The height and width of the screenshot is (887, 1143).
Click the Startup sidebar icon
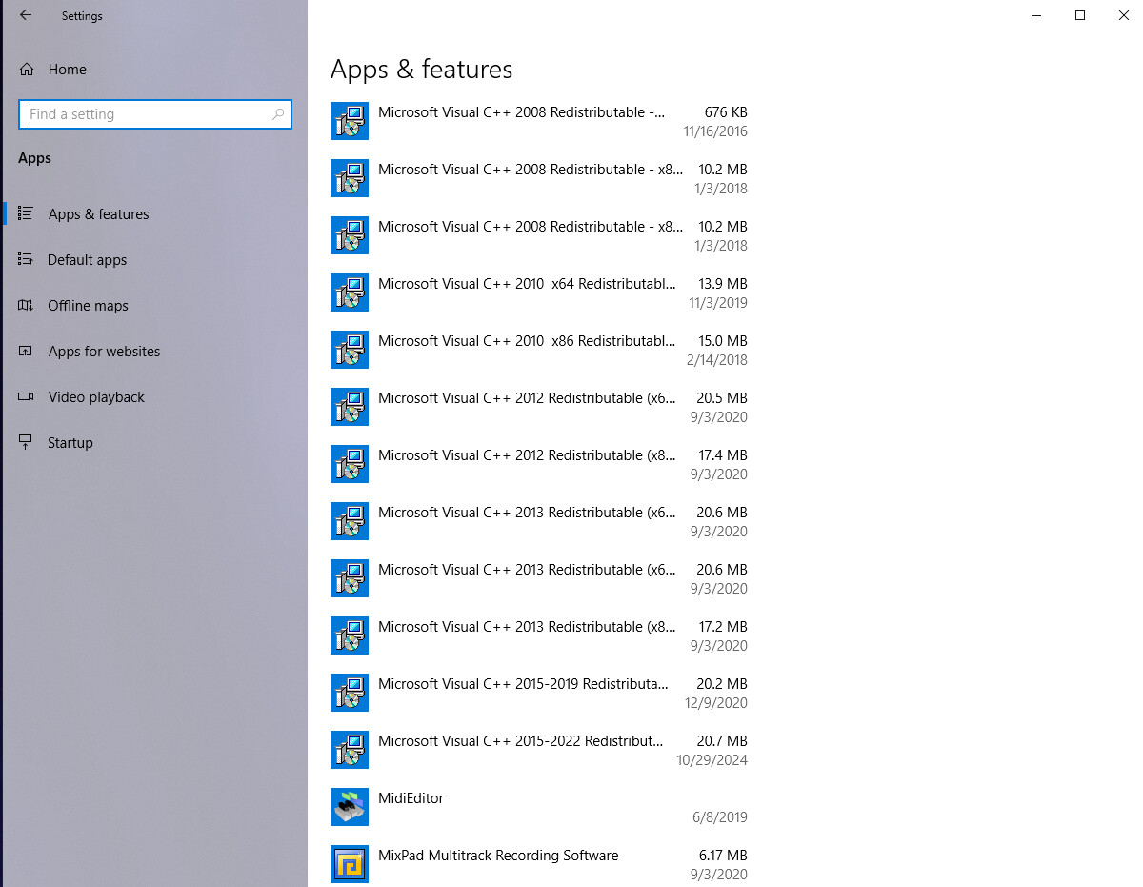pos(26,442)
